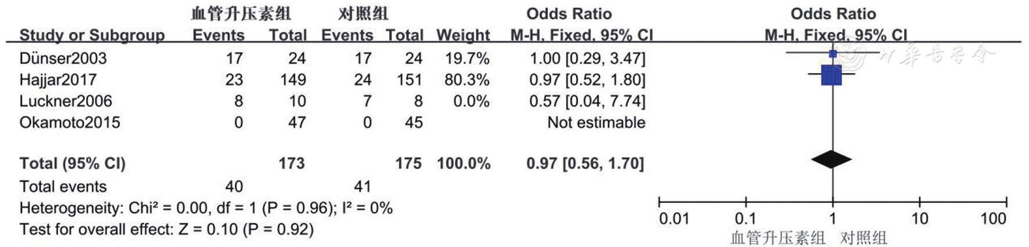This screenshot has width=1029, height=247.
Task: Click the large blue Hajjar2017 square
Action: tap(831, 75)
